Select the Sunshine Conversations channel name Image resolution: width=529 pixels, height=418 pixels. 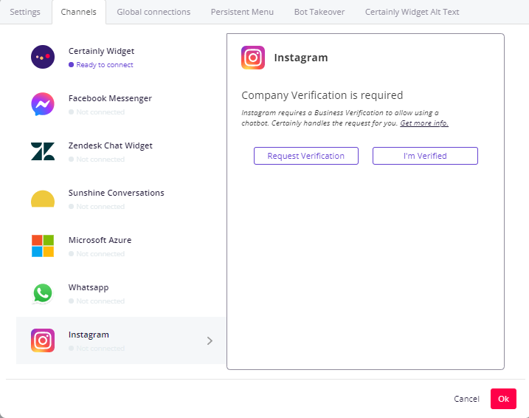[116, 193]
